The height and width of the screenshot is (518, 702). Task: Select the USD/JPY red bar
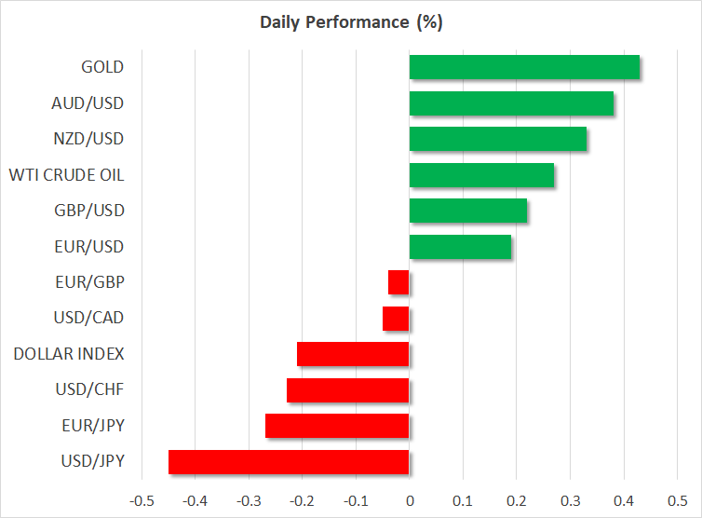pos(289,462)
